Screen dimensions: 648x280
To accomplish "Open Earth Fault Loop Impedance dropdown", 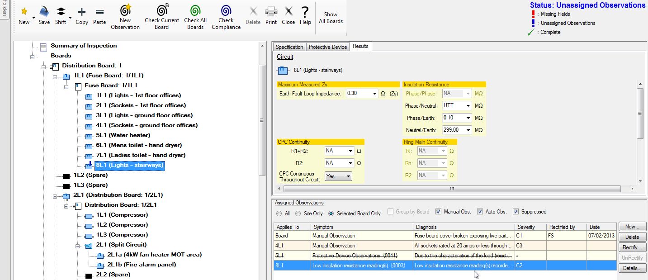I will pyautogui.click(x=374, y=94).
